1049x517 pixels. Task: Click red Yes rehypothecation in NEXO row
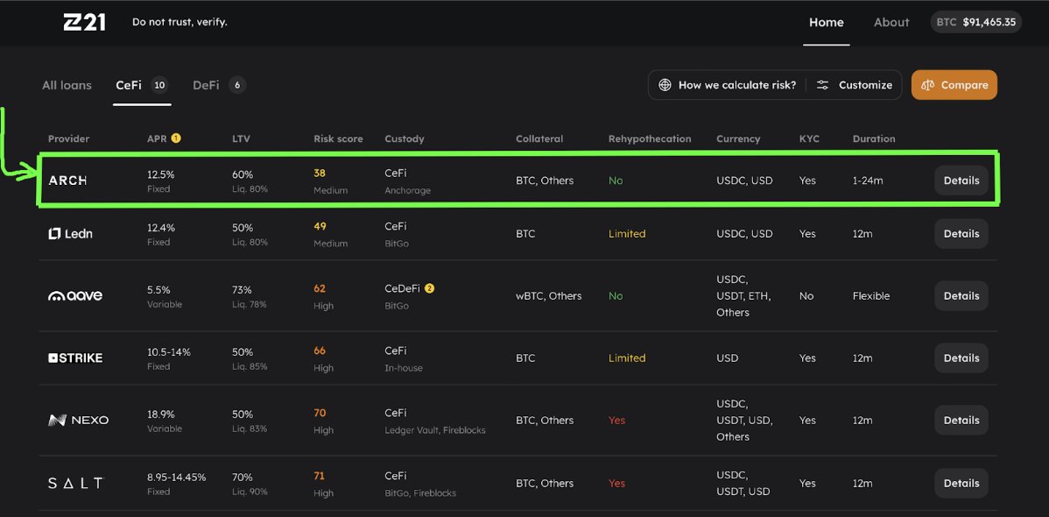pyautogui.click(x=616, y=421)
